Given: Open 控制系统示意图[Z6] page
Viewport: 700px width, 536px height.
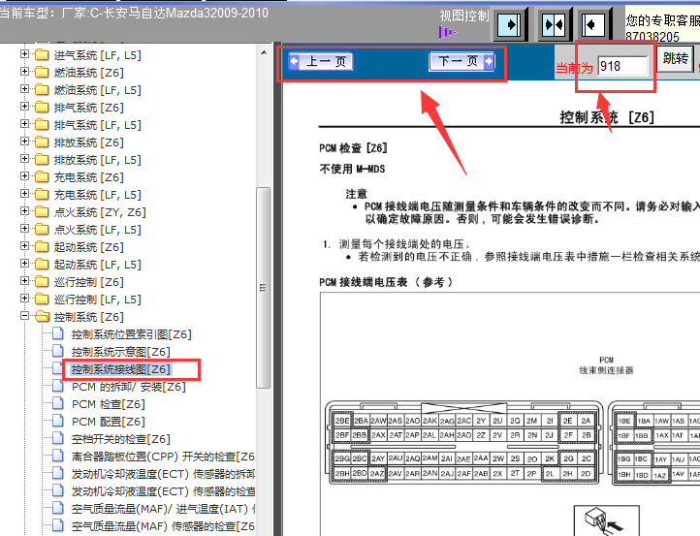Looking at the screenshot, I should point(121,352).
